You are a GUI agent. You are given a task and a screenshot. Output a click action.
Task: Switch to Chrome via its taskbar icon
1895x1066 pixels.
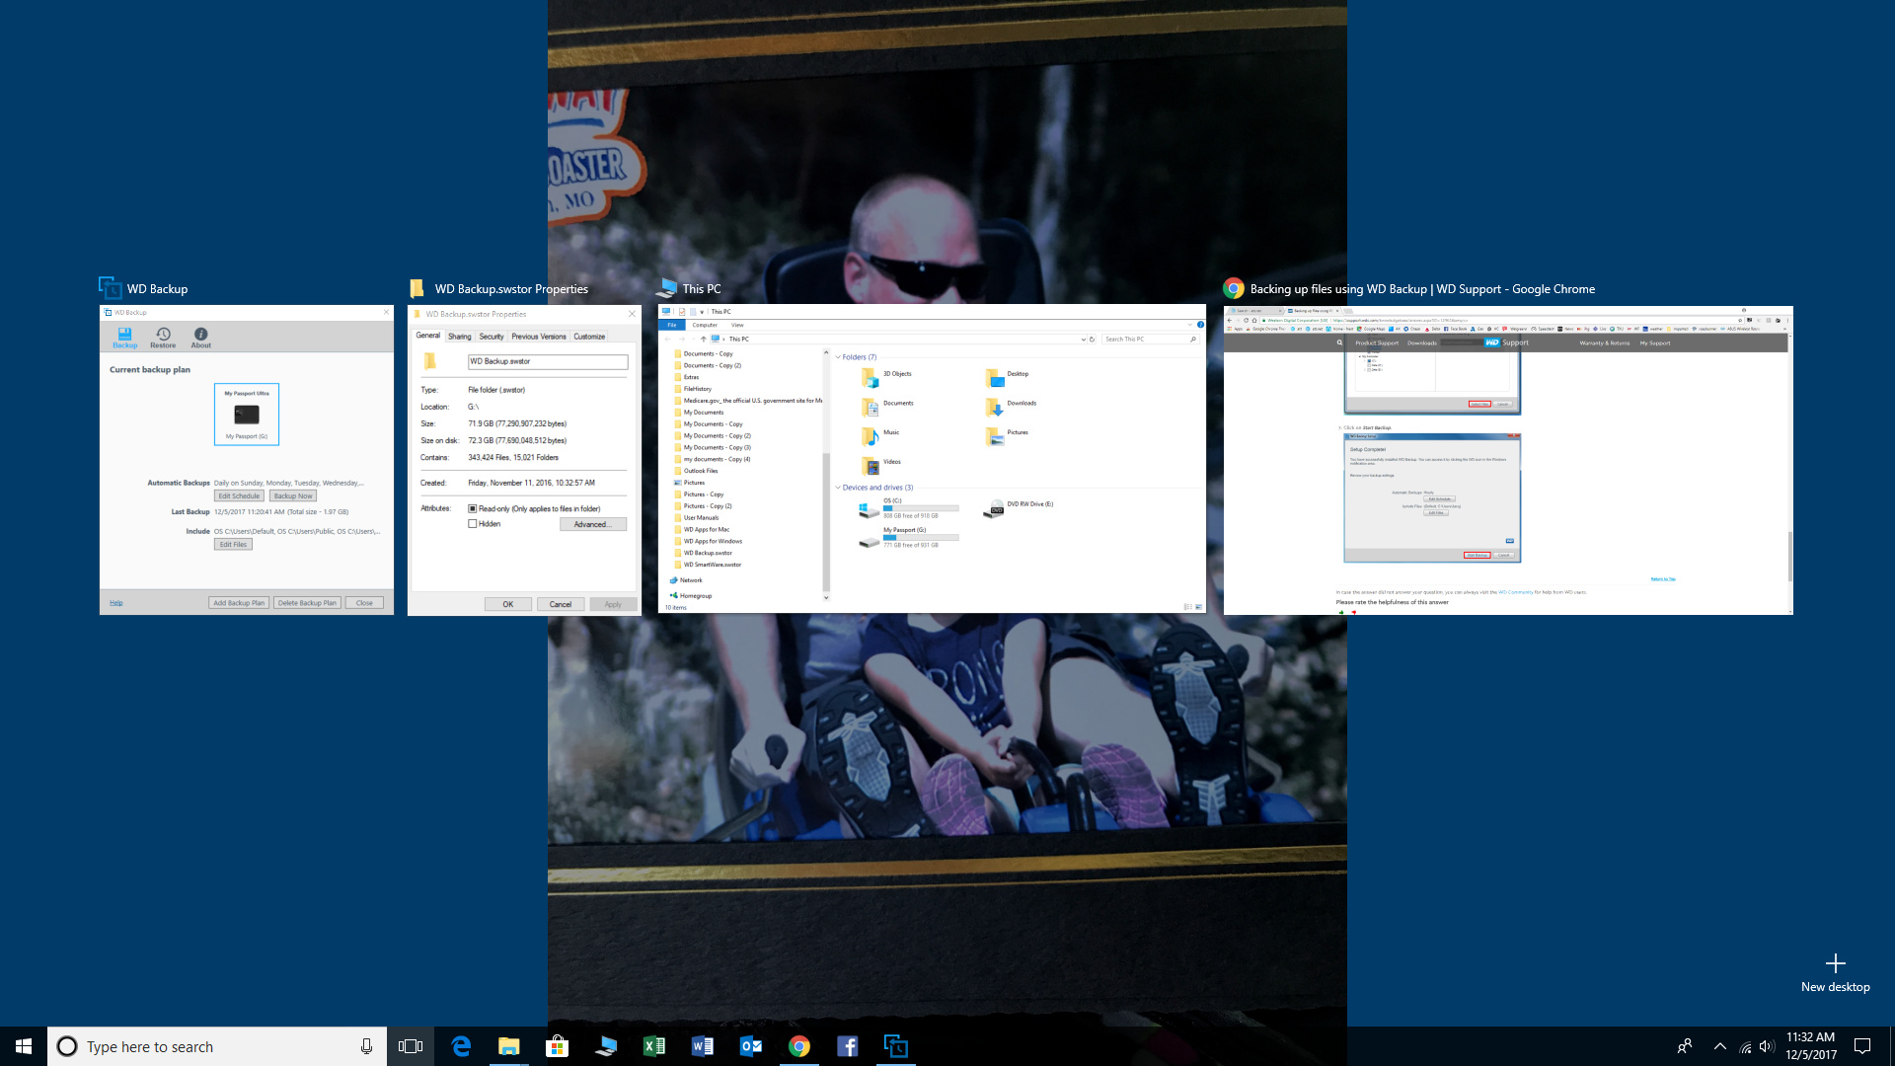pyautogui.click(x=799, y=1046)
